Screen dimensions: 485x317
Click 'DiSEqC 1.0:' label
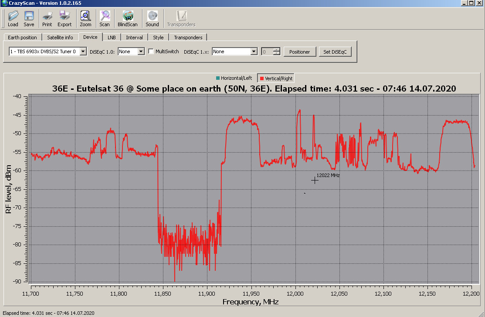click(102, 52)
